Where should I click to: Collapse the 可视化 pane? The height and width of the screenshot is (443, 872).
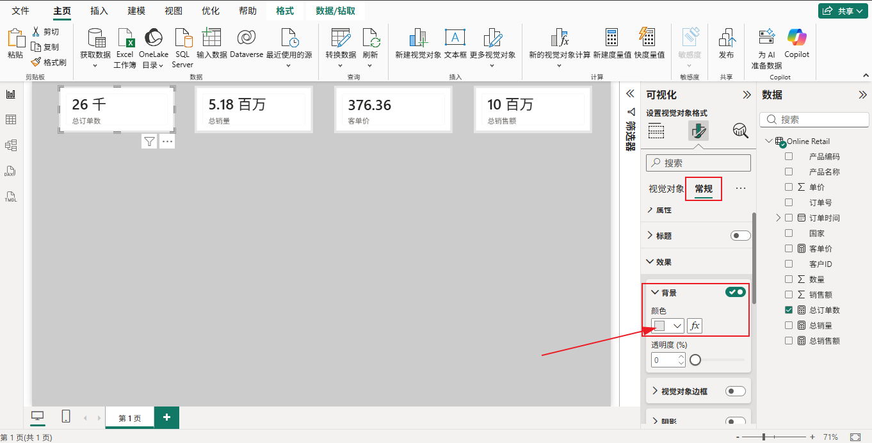tap(747, 95)
